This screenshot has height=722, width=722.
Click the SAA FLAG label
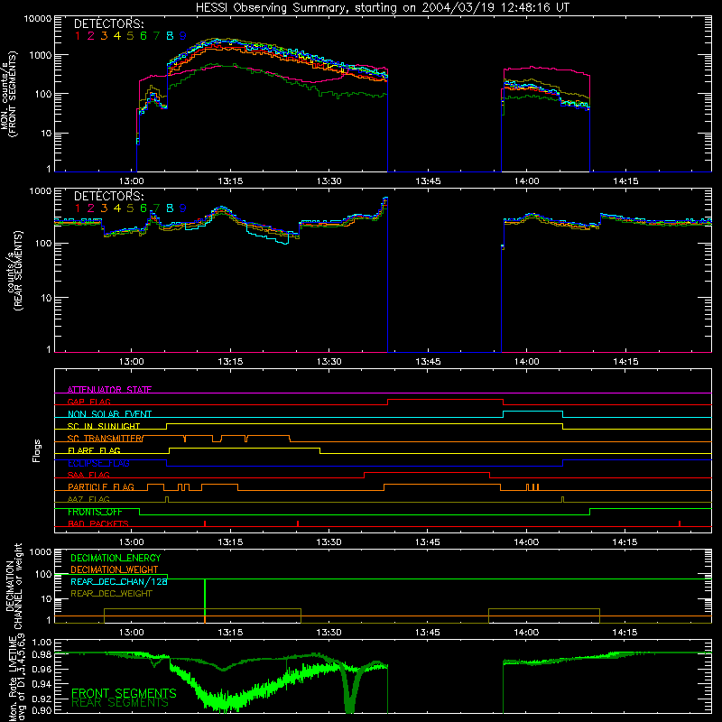88,475
